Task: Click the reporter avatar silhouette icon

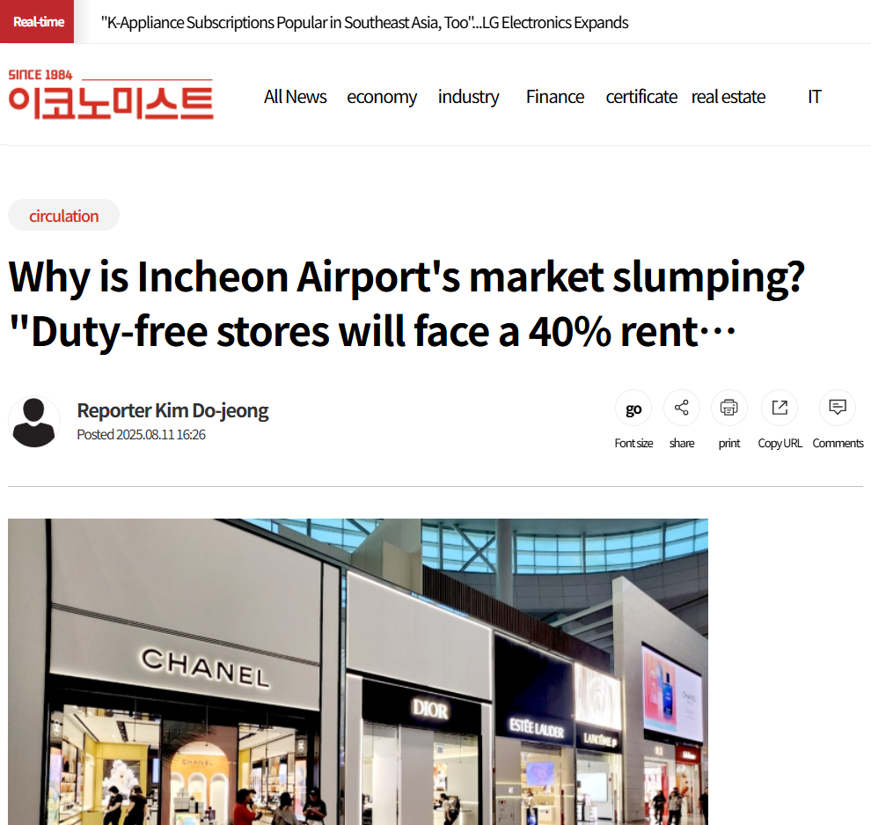Action: [x=34, y=422]
